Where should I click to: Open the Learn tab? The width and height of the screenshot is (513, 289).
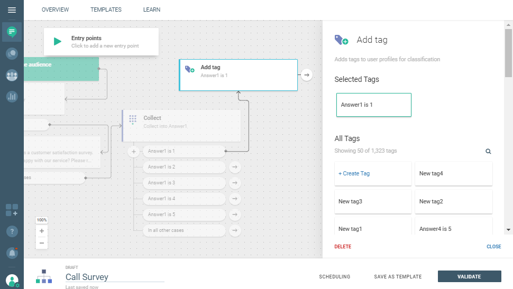pos(152,10)
